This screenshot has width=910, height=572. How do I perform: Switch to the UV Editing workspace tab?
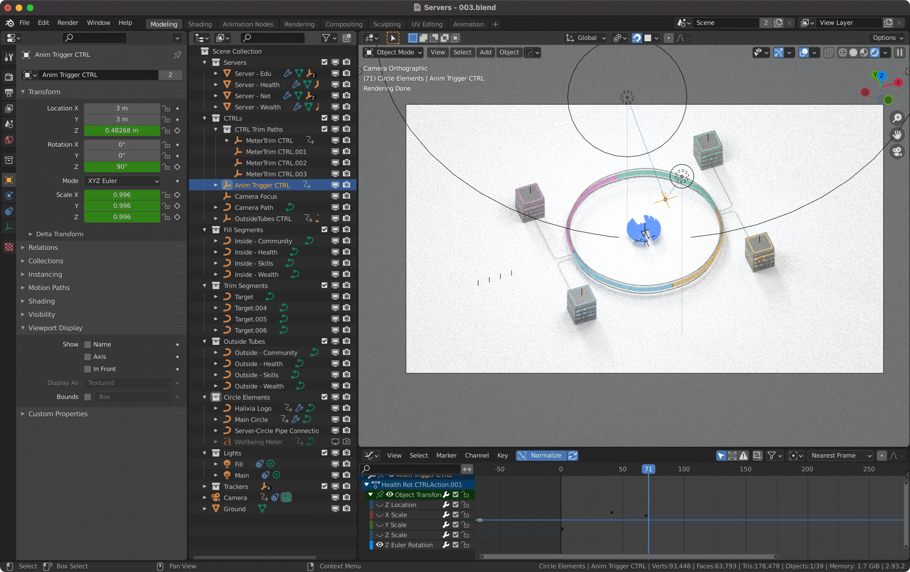[427, 24]
